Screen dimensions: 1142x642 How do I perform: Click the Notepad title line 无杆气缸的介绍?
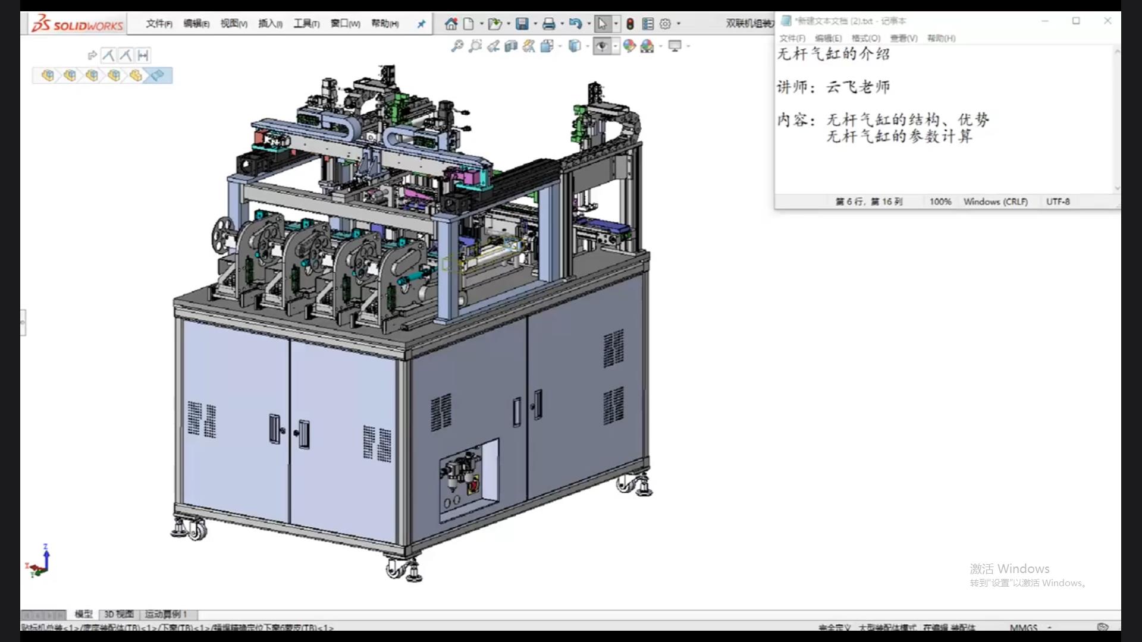pos(834,54)
